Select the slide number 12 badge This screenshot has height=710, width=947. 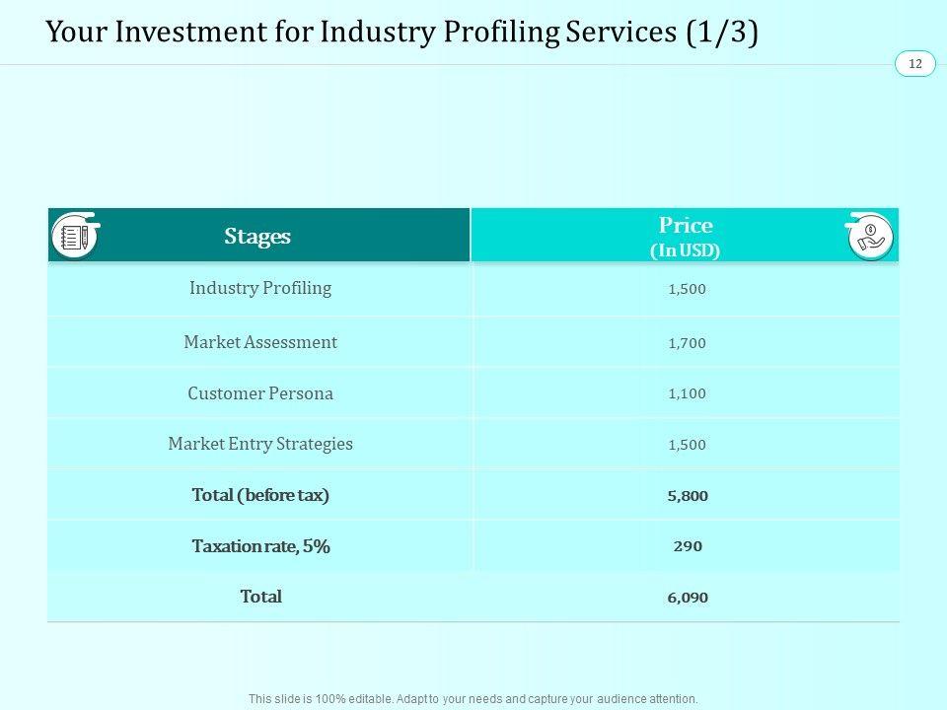click(914, 64)
